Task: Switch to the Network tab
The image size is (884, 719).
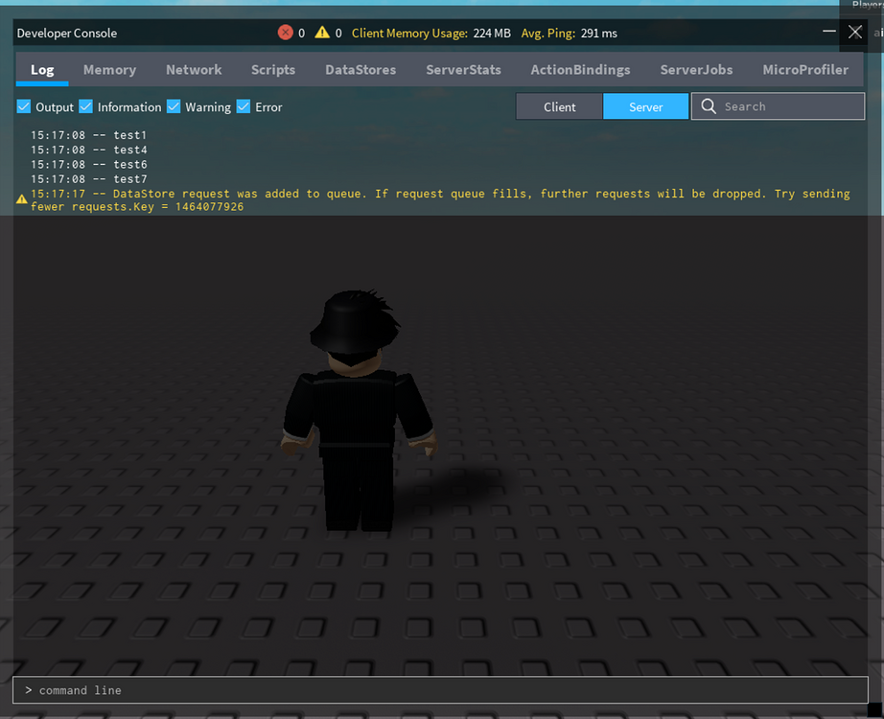Action: [x=194, y=69]
